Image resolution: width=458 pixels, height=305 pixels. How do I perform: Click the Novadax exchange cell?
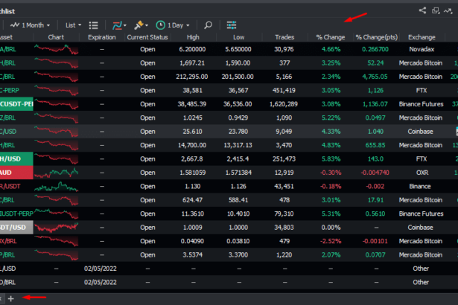(422, 49)
